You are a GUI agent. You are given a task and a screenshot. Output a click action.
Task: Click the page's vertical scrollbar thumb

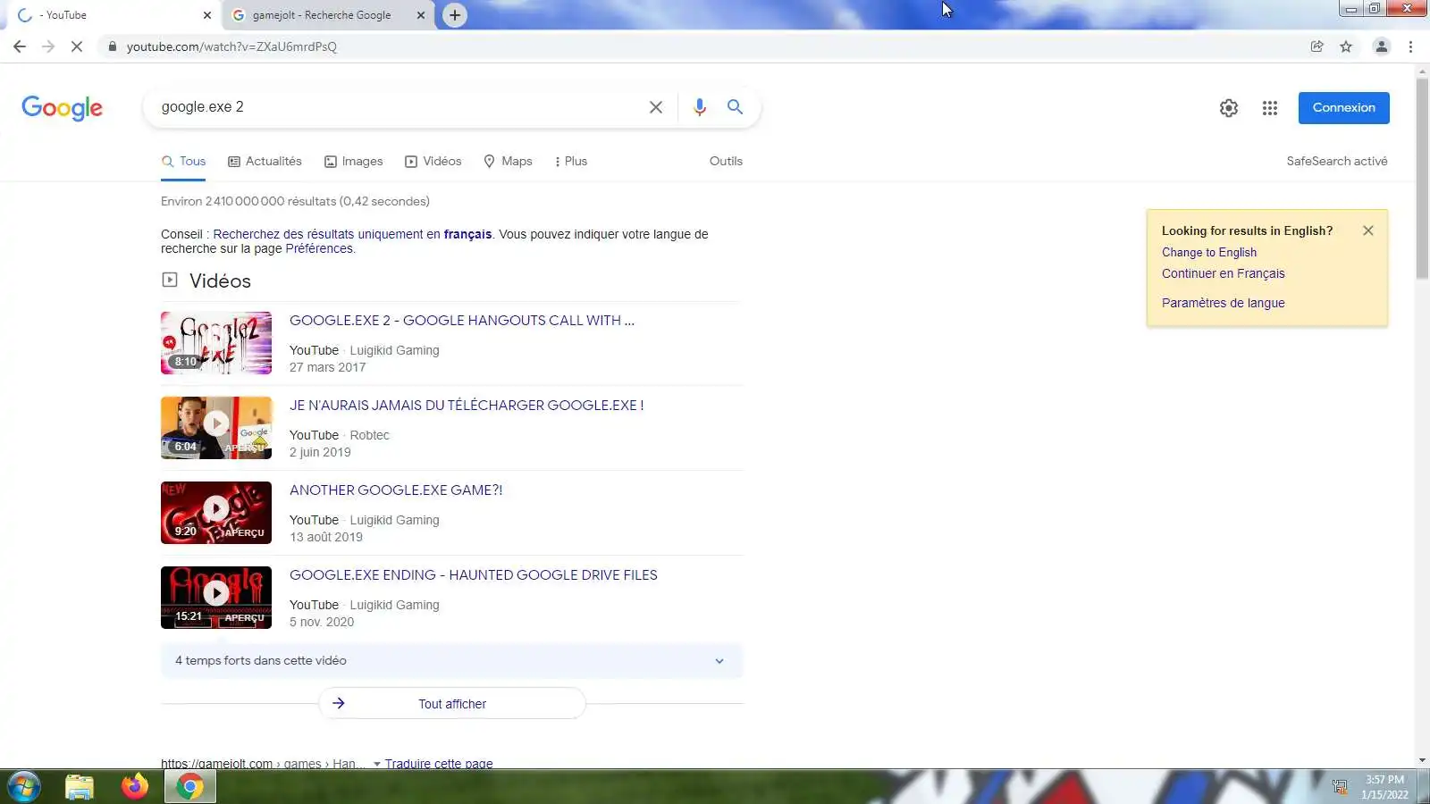1422,179
